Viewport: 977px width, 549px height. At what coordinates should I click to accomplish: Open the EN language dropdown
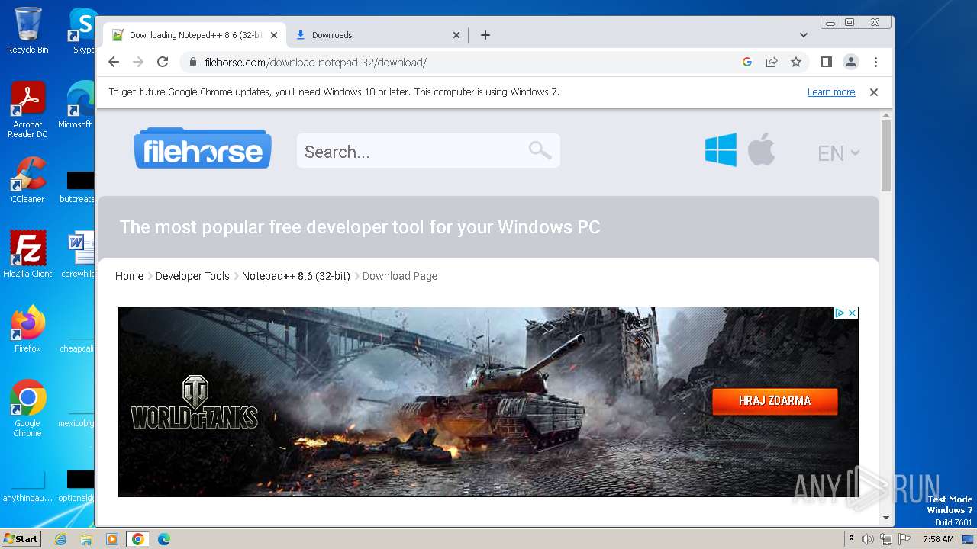point(839,153)
